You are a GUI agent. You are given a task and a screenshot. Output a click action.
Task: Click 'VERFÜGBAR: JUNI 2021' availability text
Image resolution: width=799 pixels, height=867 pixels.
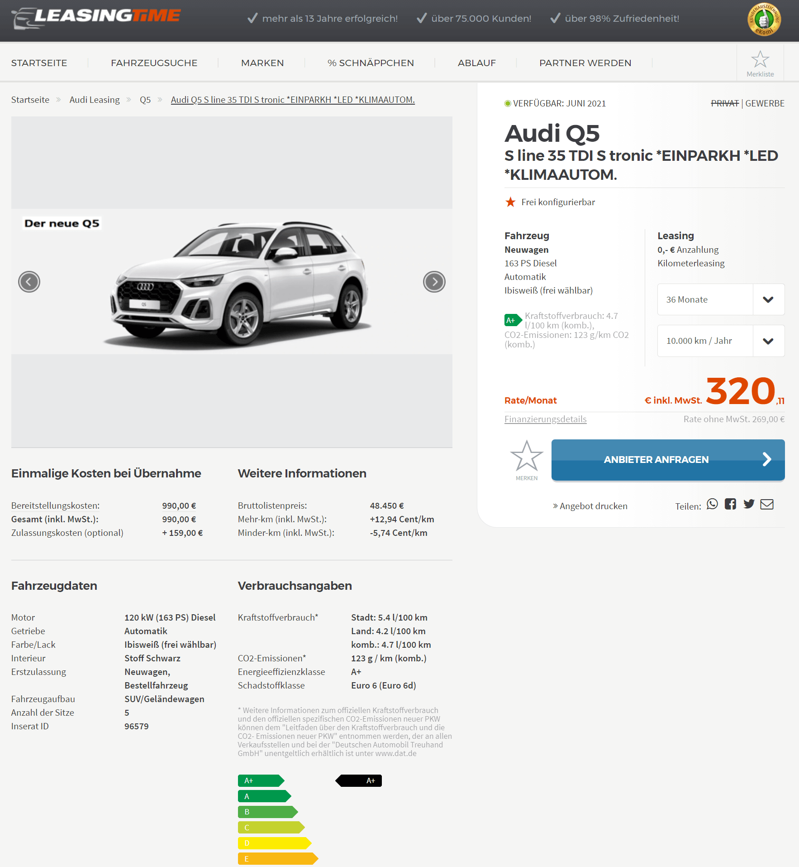pos(559,103)
